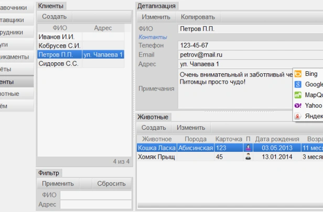Click the Bing icon in the popup

pyautogui.click(x=298, y=74)
